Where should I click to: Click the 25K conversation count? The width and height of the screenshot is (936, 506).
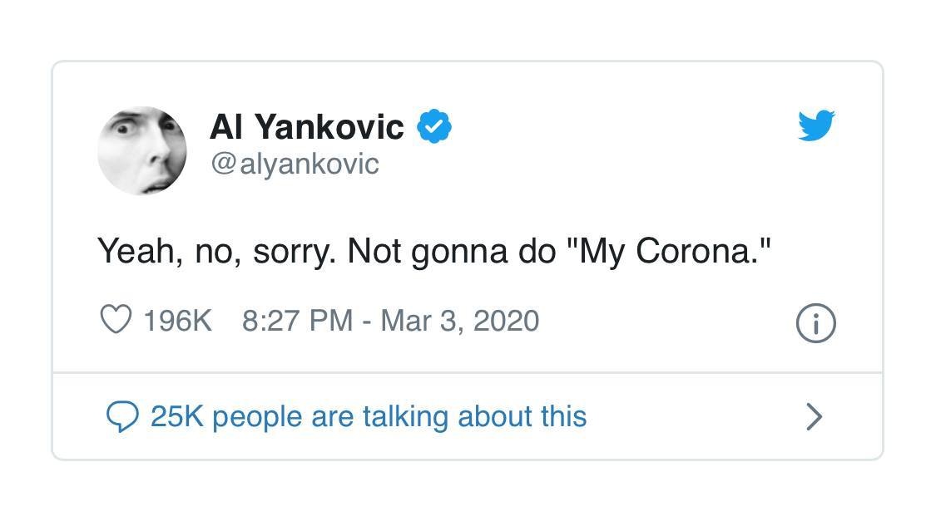point(176,416)
